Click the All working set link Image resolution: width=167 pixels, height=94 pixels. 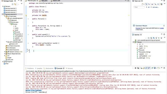pos(149,7)
